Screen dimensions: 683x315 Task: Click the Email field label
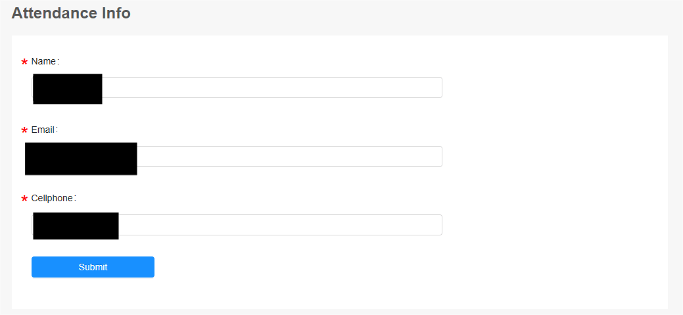pyautogui.click(x=43, y=130)
